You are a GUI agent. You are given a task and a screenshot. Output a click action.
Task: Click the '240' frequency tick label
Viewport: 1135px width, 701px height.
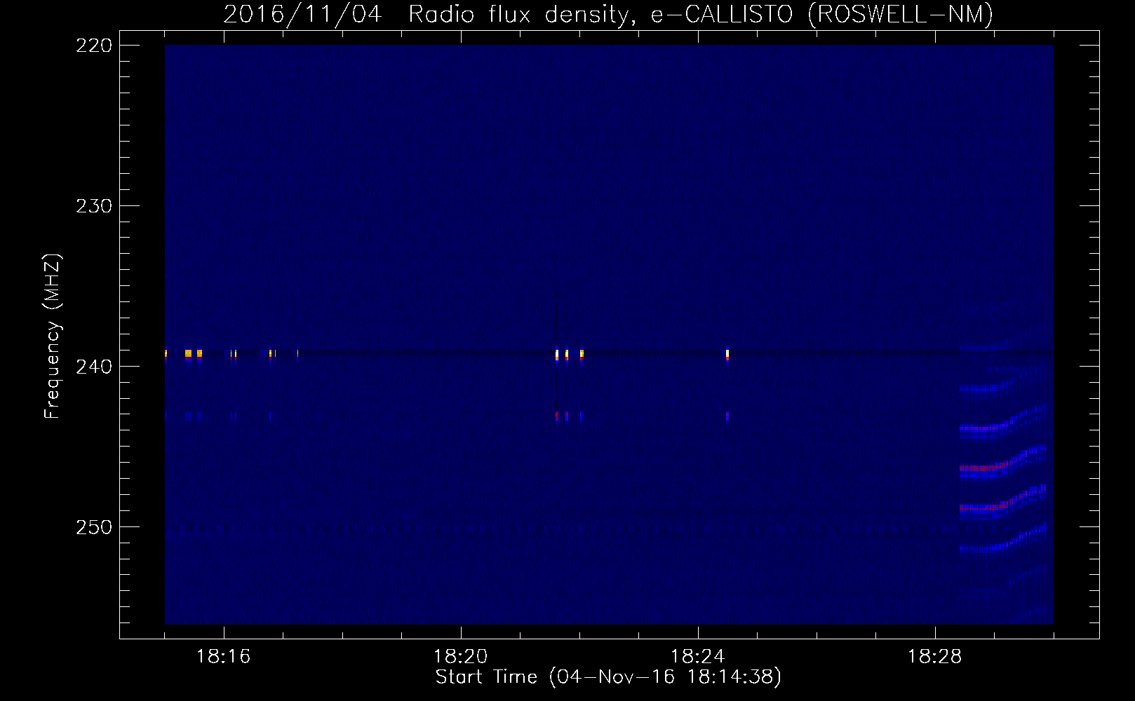(94, 367)
